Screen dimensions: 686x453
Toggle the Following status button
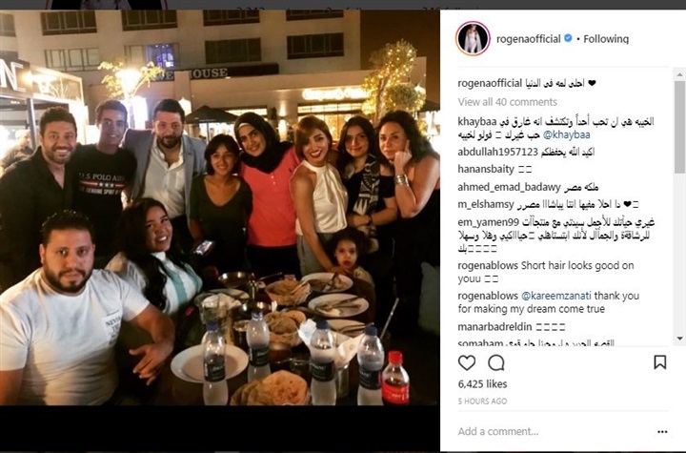[606, 39]
